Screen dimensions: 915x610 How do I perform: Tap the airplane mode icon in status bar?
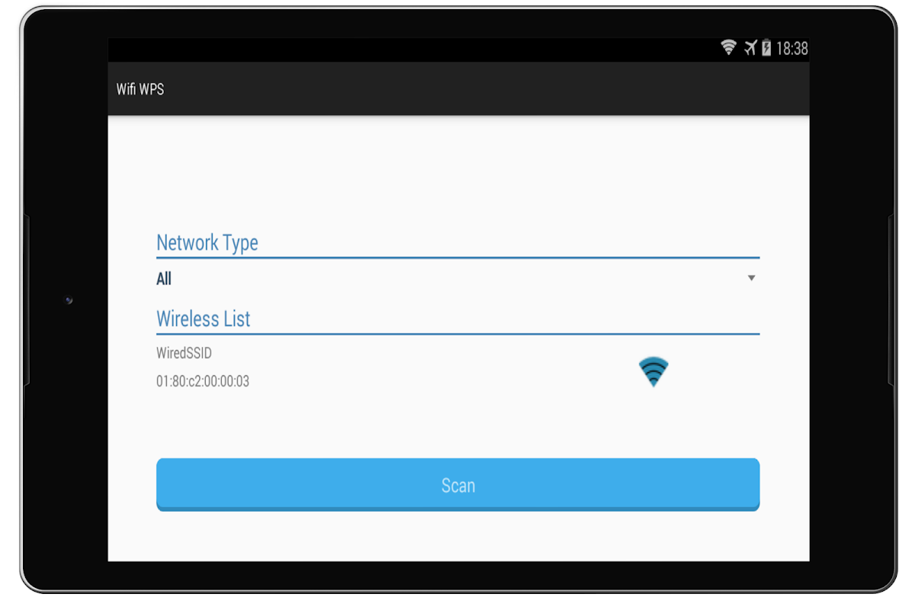750,48
